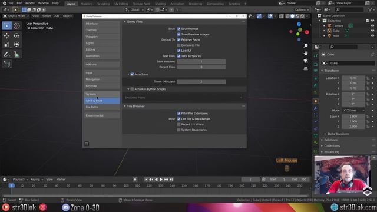
Task: Switch perspective/orthographic grid icon
Action: click(306, 68)
